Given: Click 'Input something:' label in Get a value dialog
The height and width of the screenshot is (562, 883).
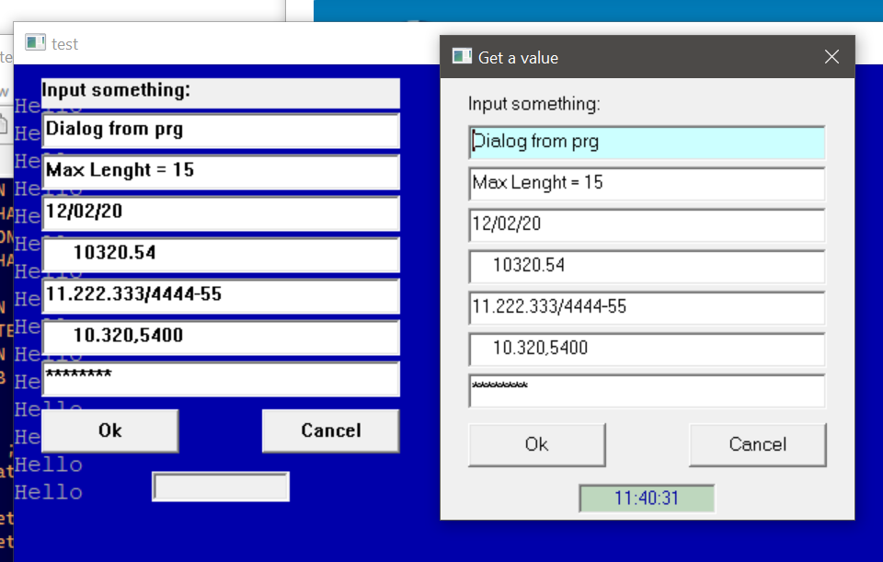Looking at the screenshot, I should pyautogui.click(x=533, y=104).
